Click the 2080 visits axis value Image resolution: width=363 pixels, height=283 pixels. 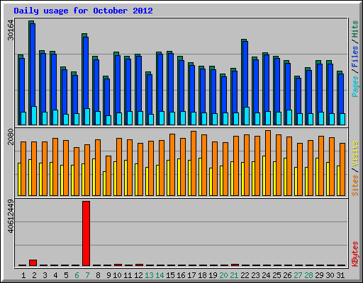(x=11, y=137)
